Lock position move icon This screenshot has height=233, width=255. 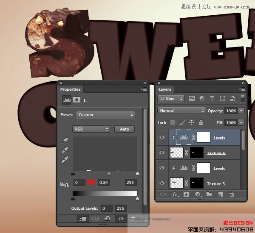(191, 122)
